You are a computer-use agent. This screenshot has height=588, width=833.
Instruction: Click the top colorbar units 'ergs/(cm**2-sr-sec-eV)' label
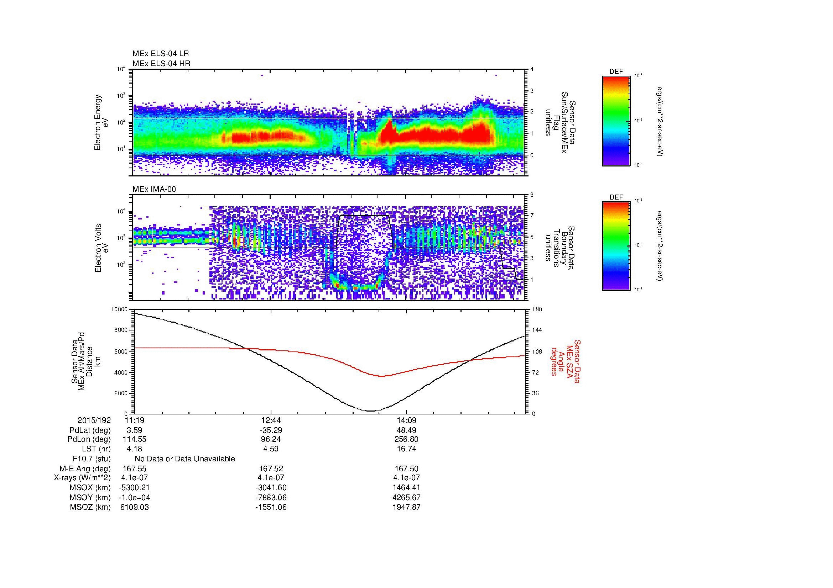660,121
